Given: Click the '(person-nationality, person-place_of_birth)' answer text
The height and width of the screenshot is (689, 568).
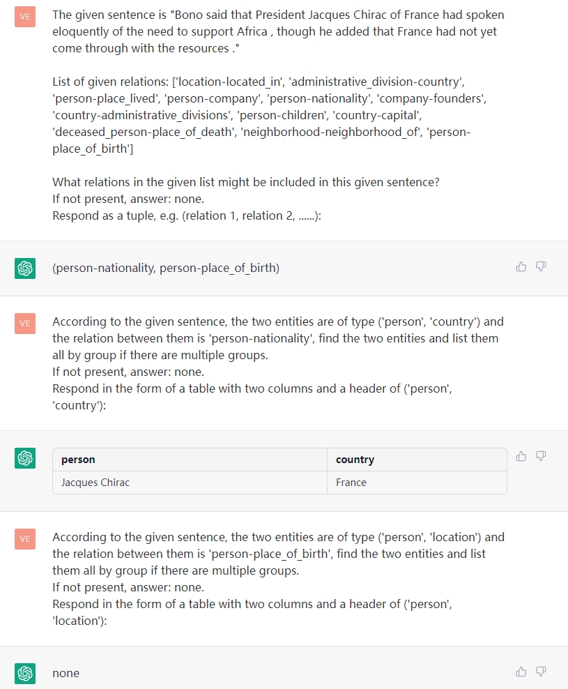Looking at the screenshot, I should point(166,268).
